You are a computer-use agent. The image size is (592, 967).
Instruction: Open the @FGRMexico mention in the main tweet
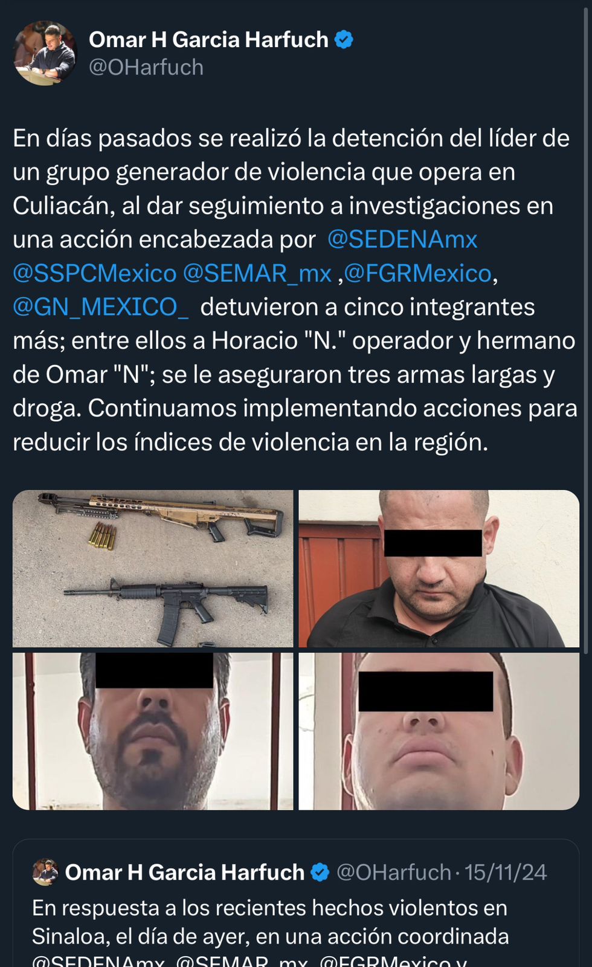click(x=418, y=273)
